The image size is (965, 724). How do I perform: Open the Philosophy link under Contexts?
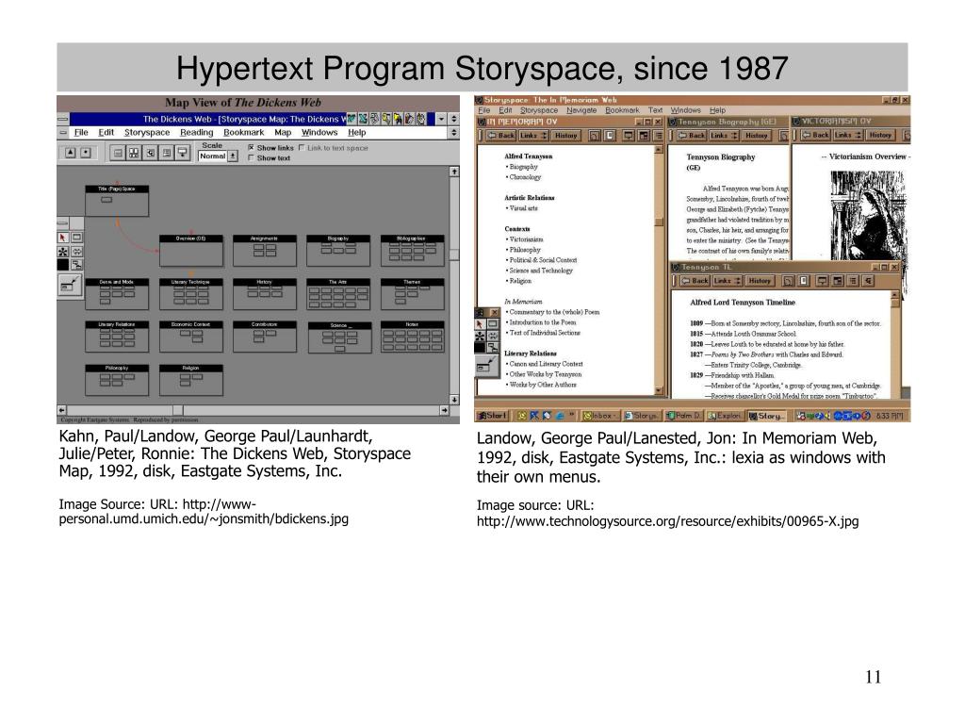pos(523,250)
